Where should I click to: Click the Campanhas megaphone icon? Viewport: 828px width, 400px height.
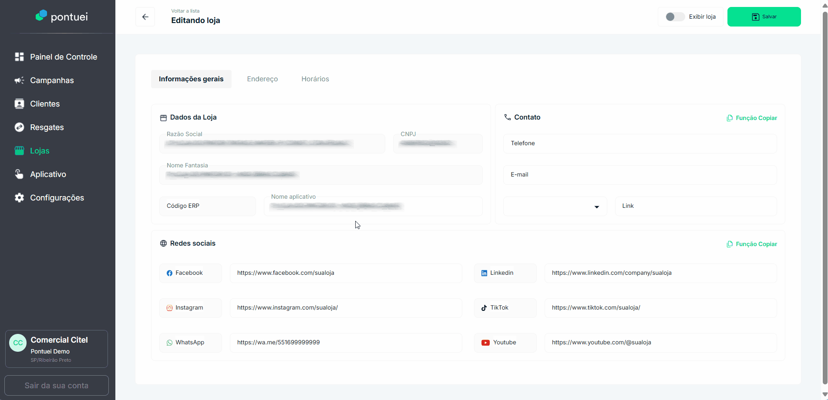19,80
